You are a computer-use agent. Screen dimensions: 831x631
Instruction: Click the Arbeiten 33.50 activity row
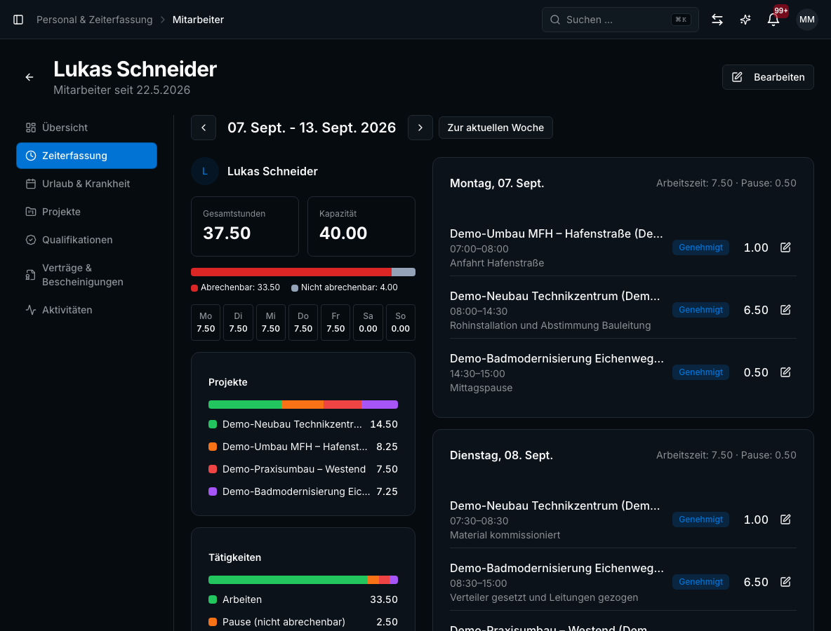coord(303,599)
